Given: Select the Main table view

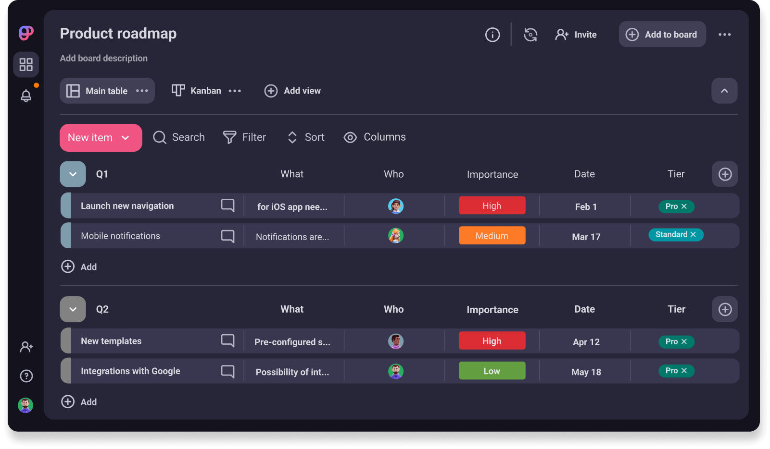Looking at the screenshot, I should point(106,90).
